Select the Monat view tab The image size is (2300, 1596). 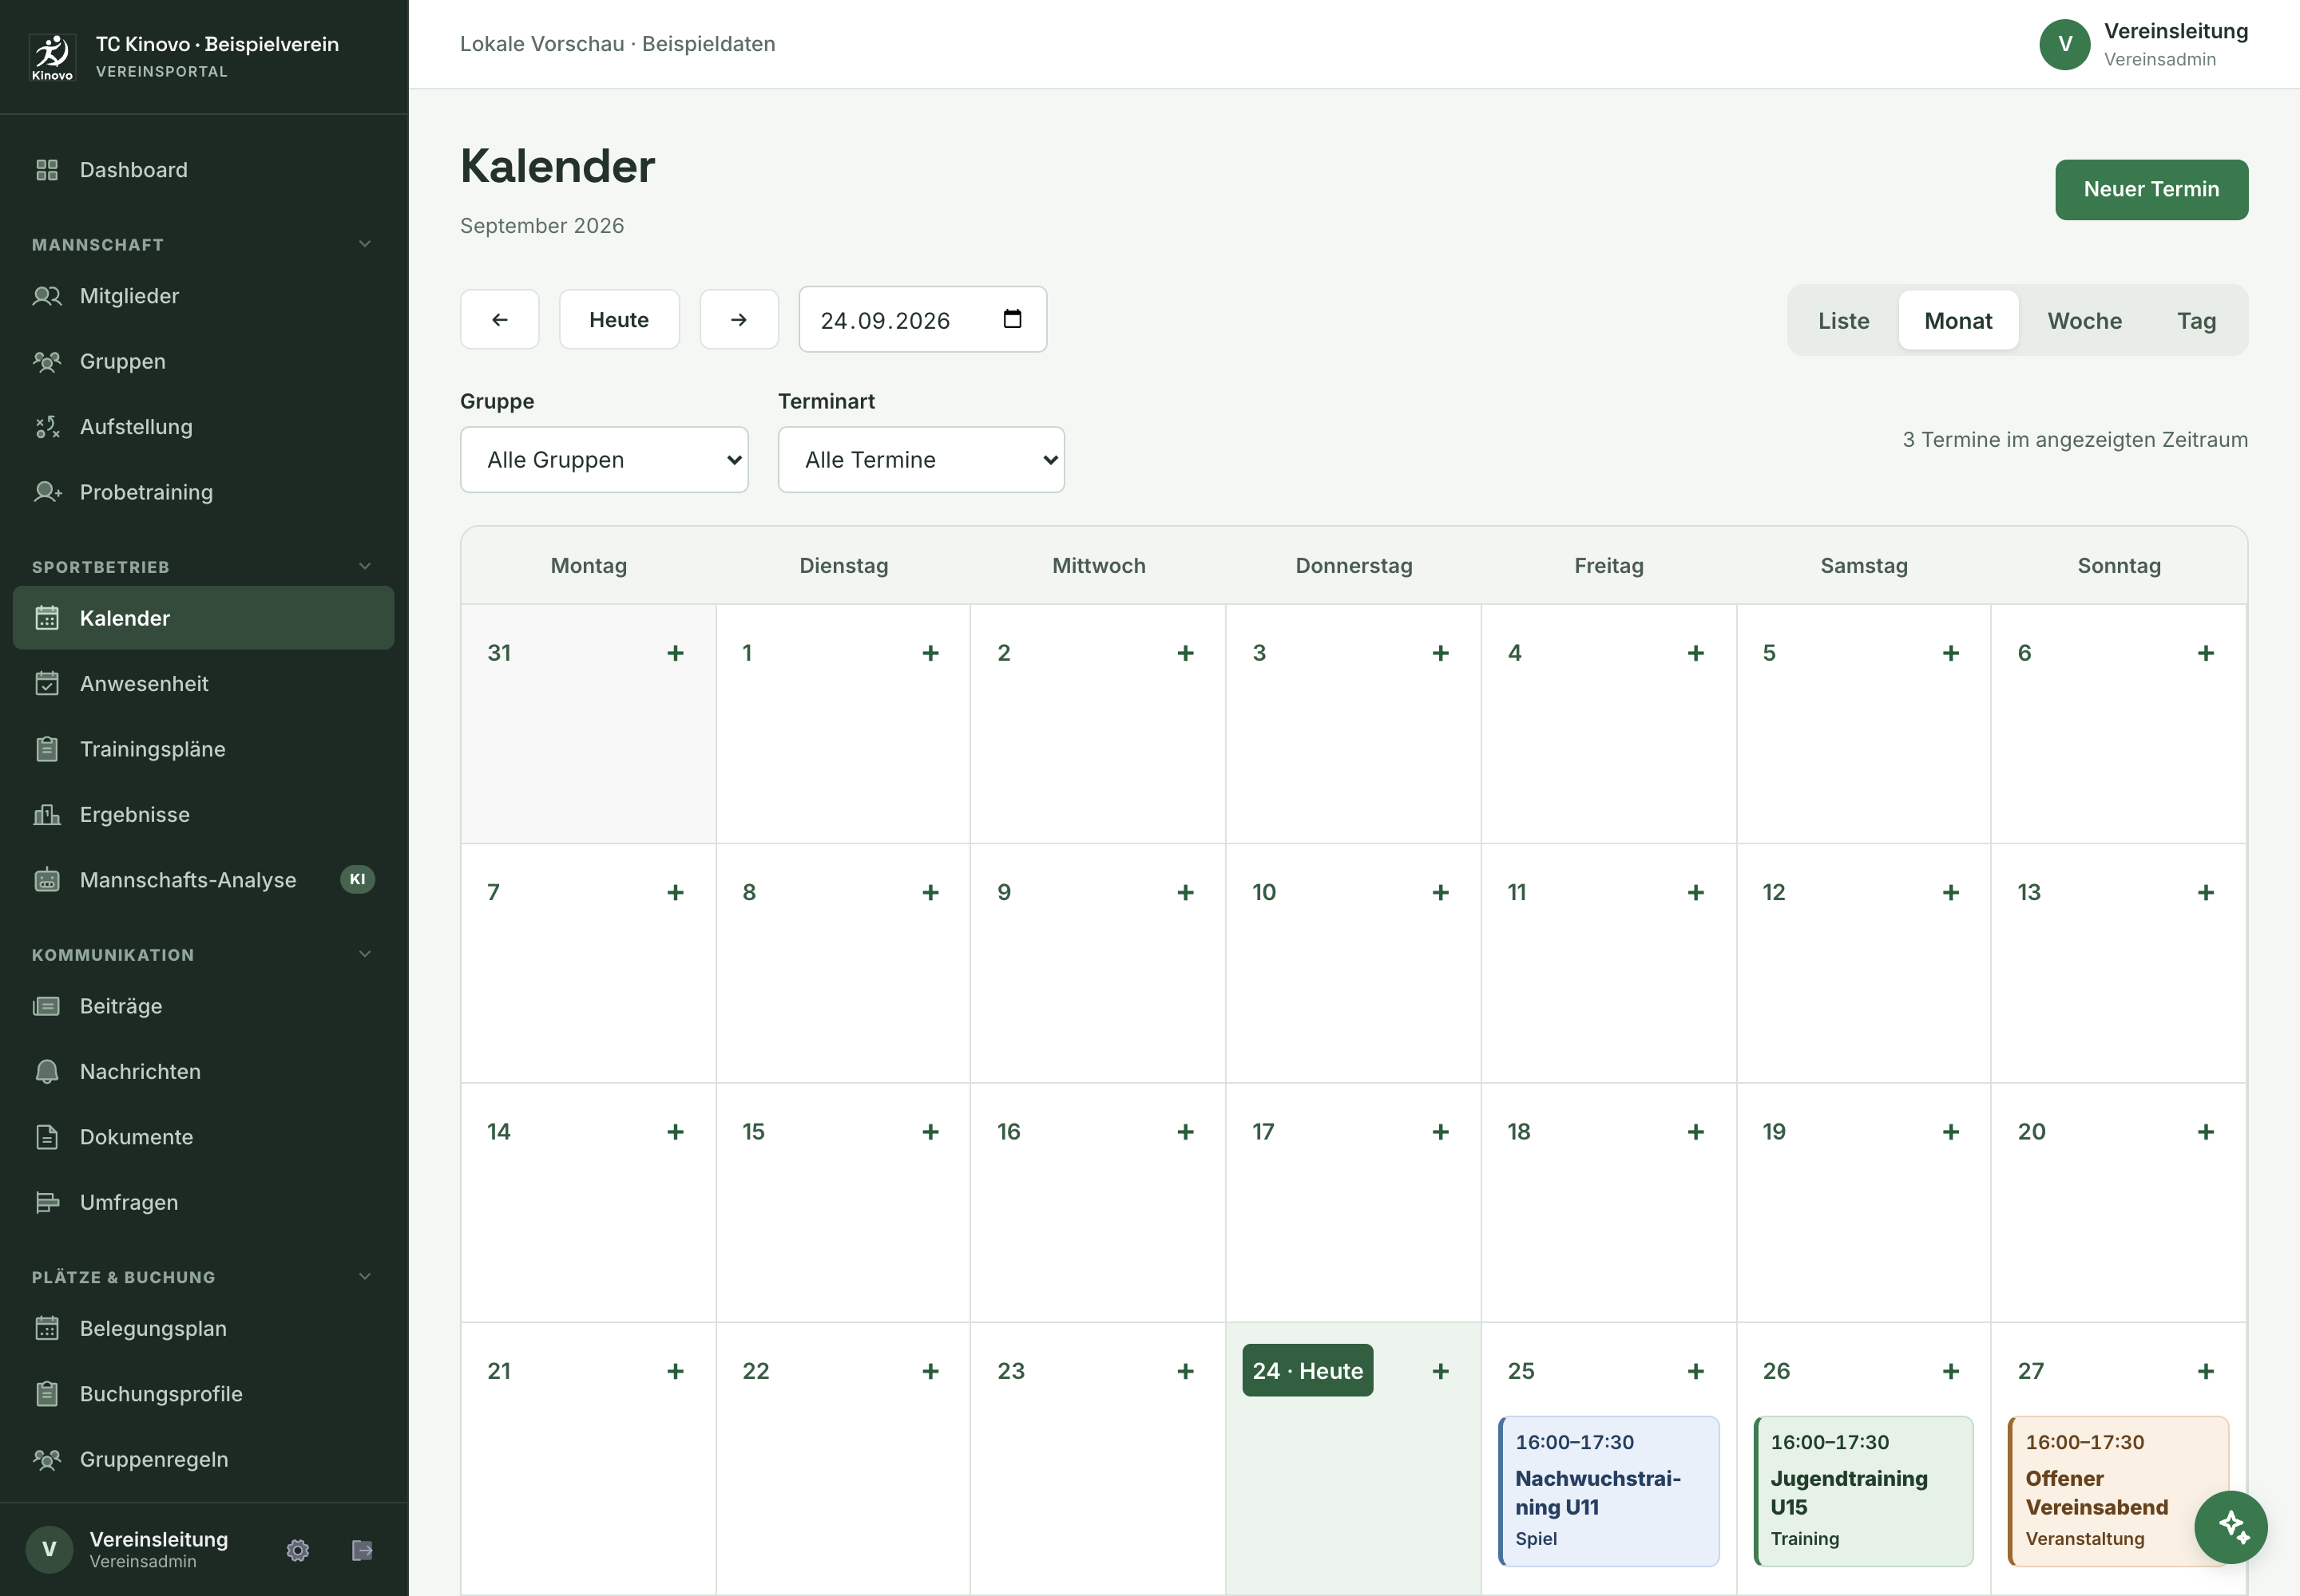pyautogui.click(x=1957, y=321)
